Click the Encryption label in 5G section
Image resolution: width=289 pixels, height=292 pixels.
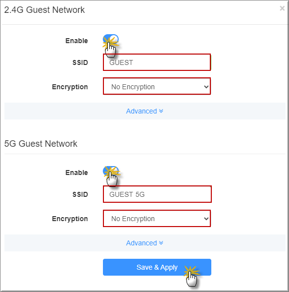pyautogui.click(x=70, y=219)
